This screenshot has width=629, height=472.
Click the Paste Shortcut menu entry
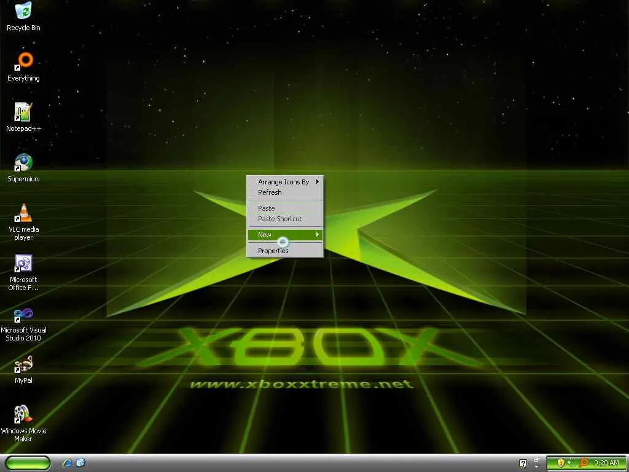285,219
